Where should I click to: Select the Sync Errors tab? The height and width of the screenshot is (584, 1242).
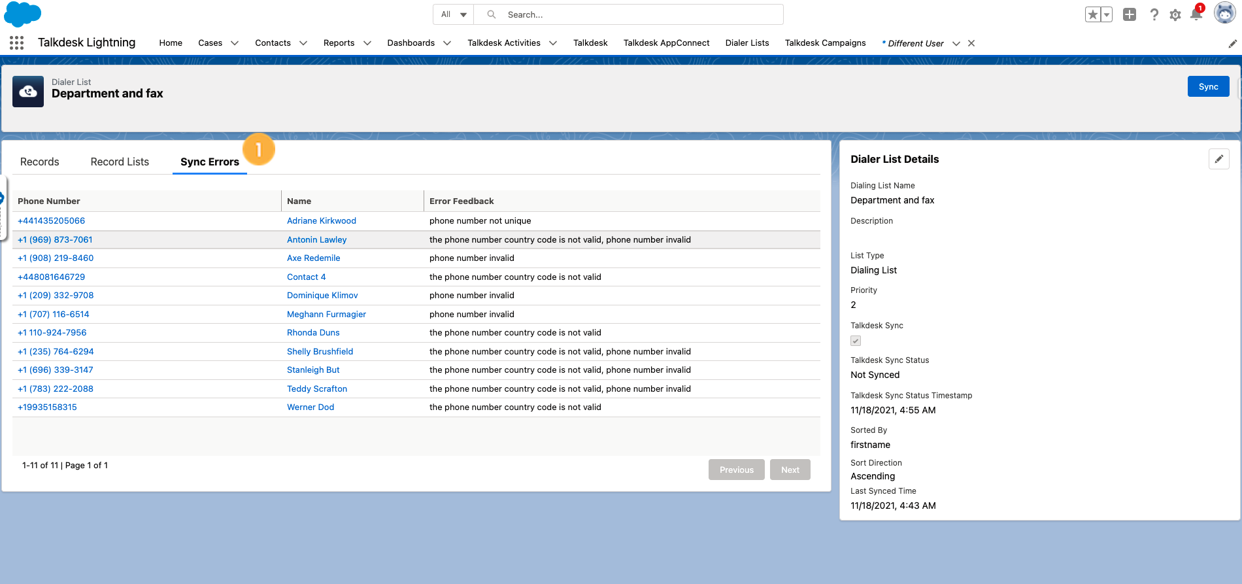(210, 162)
